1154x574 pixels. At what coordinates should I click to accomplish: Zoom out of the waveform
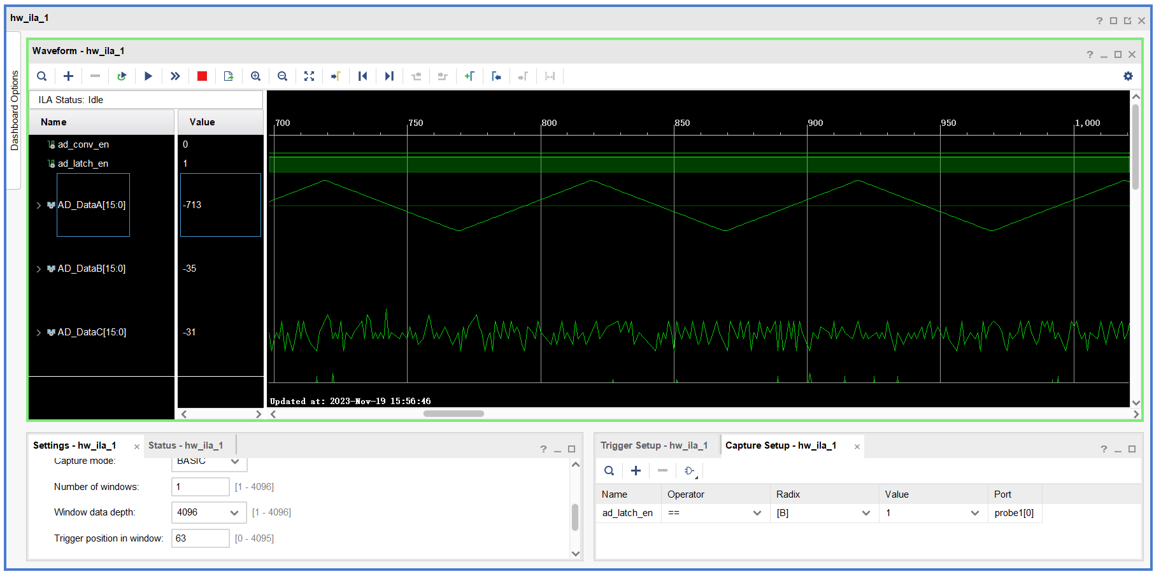point(282,76)
